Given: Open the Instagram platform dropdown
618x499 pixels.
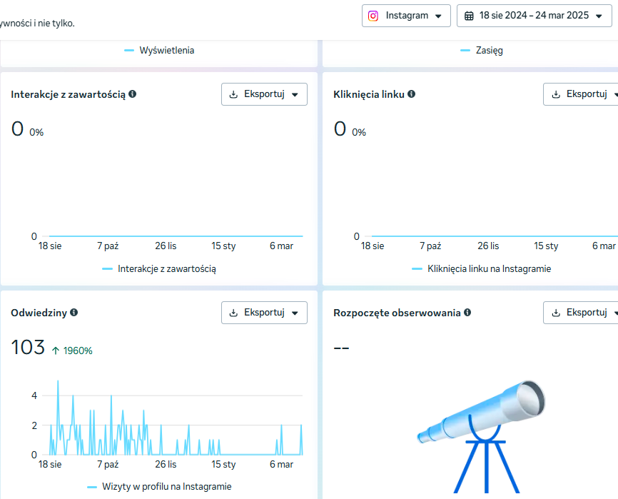Looking at the screenshot, I should [406, 16].
